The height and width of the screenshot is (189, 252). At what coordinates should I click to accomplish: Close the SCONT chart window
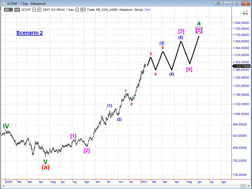(246, 3)
